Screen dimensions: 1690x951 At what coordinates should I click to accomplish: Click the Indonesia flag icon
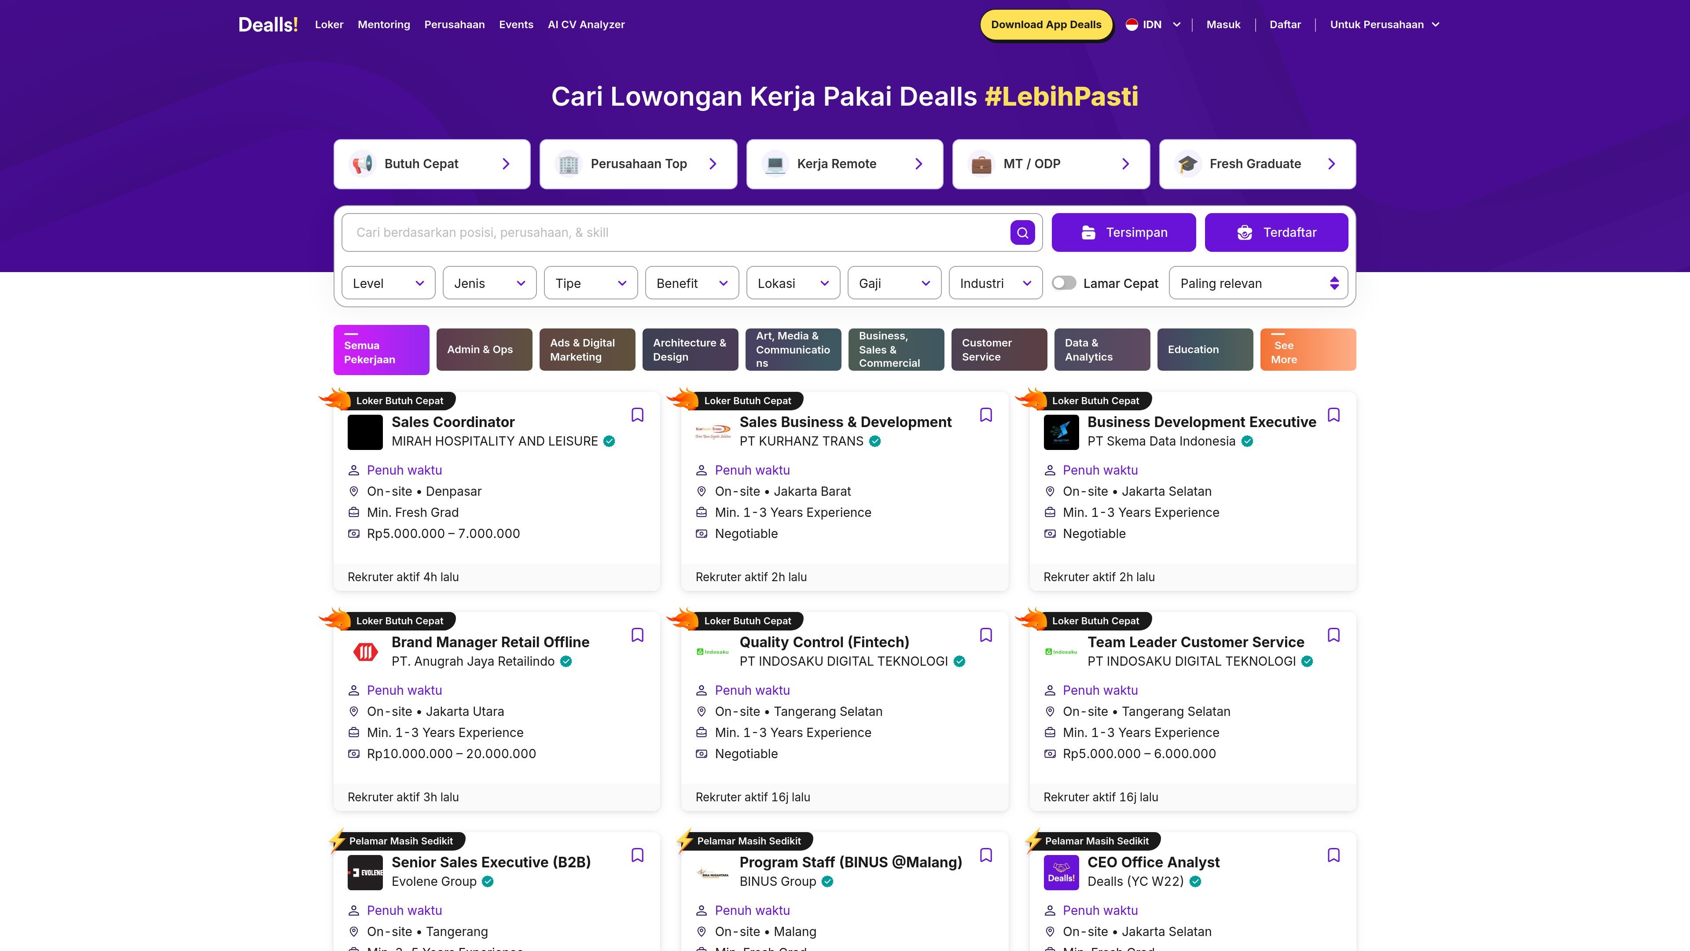coord(1132,24)
